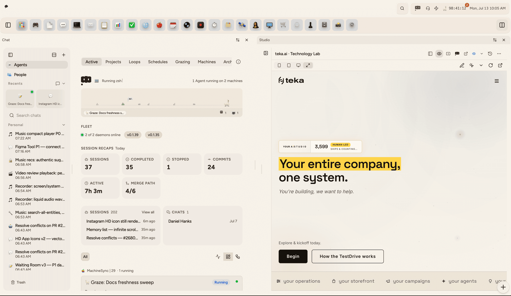Focus the Search chats field
Viewport: 511px width, 296px height.
37,115
